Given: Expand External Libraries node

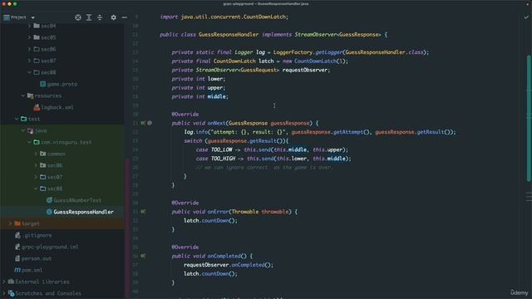Looking at the screenshot, I should [x=3, y=282].
